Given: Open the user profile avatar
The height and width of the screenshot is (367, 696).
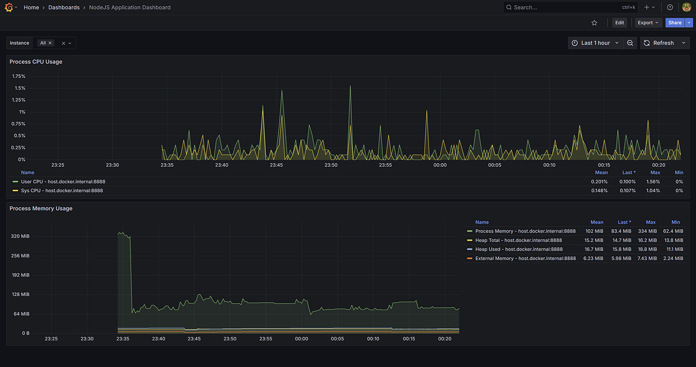Looking at the screenshot, I should pyautogui.click(x=687, y=7).
